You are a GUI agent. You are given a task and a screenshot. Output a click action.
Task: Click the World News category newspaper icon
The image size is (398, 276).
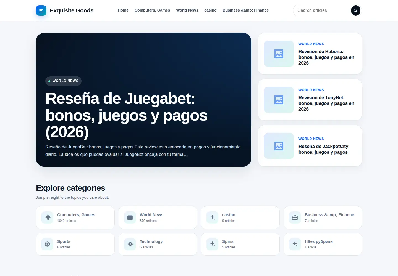pos(130,217)
